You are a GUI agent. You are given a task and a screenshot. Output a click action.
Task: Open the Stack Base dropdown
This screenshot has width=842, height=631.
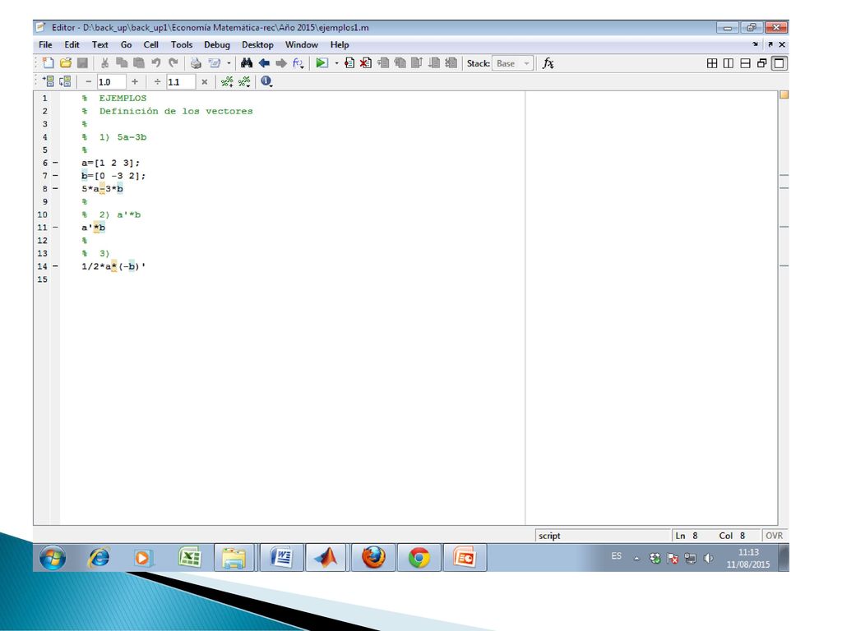click(513, 63)
